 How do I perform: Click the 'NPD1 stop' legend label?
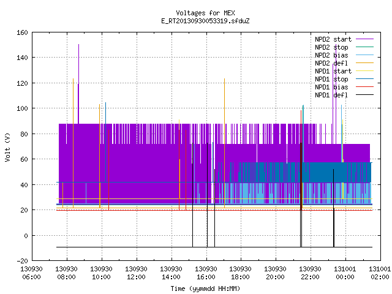(331, 79)
